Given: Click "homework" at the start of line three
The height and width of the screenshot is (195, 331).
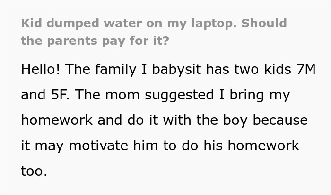Looking at the screenshot, I should 57,120.
